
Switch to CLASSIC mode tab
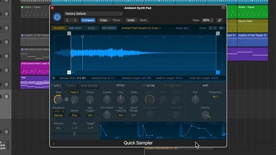(59, 28)
